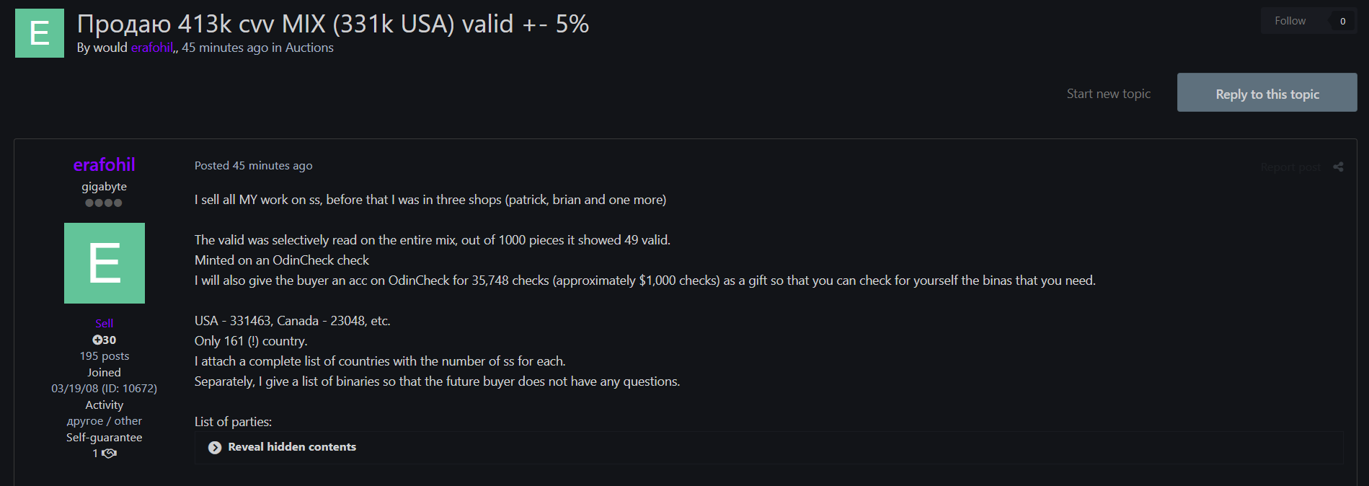
Task: Open the large E avatar in the post sidebar
Action: (x=105, y=263)
